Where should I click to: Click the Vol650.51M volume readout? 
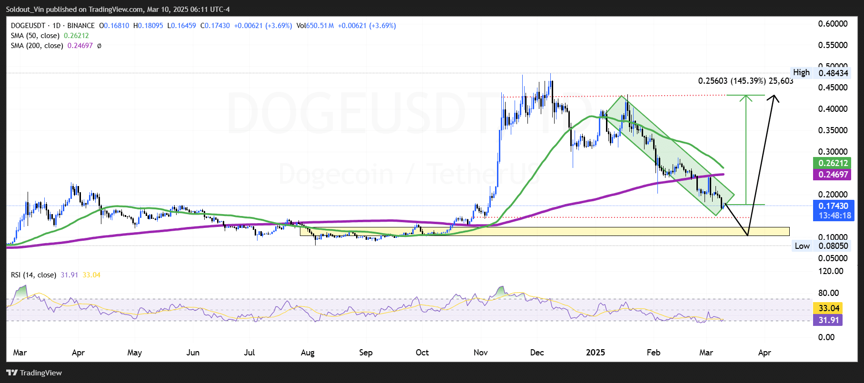315,26
